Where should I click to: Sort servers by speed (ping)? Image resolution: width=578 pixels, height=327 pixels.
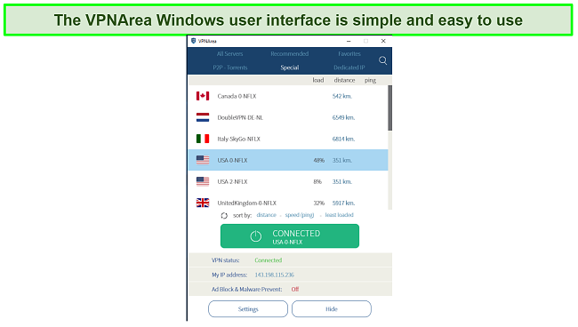tap(300, 215)
